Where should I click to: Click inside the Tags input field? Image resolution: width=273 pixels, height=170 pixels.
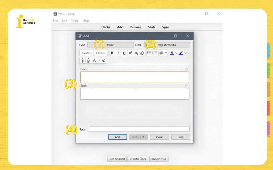[139, 129]
